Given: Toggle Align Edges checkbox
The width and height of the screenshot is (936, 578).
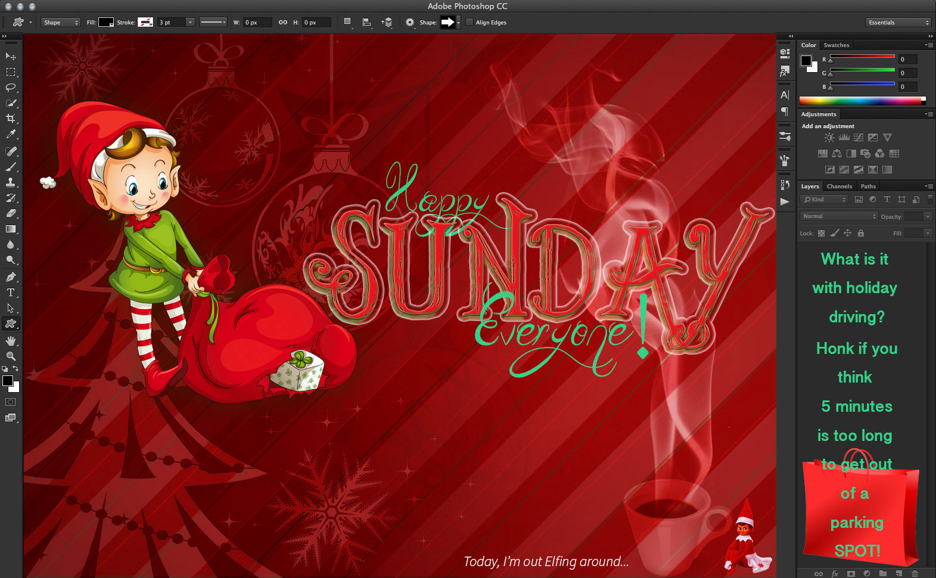Looking at the screenshot, I should pyautogui.click(x=469, y=23).
